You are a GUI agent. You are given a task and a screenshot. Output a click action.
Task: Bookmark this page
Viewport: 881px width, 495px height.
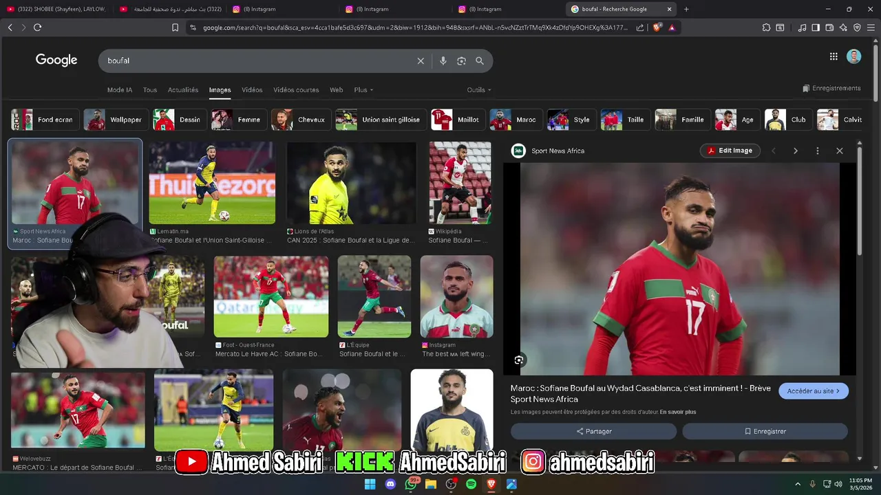pyautogui.click(x=175, y=27)
